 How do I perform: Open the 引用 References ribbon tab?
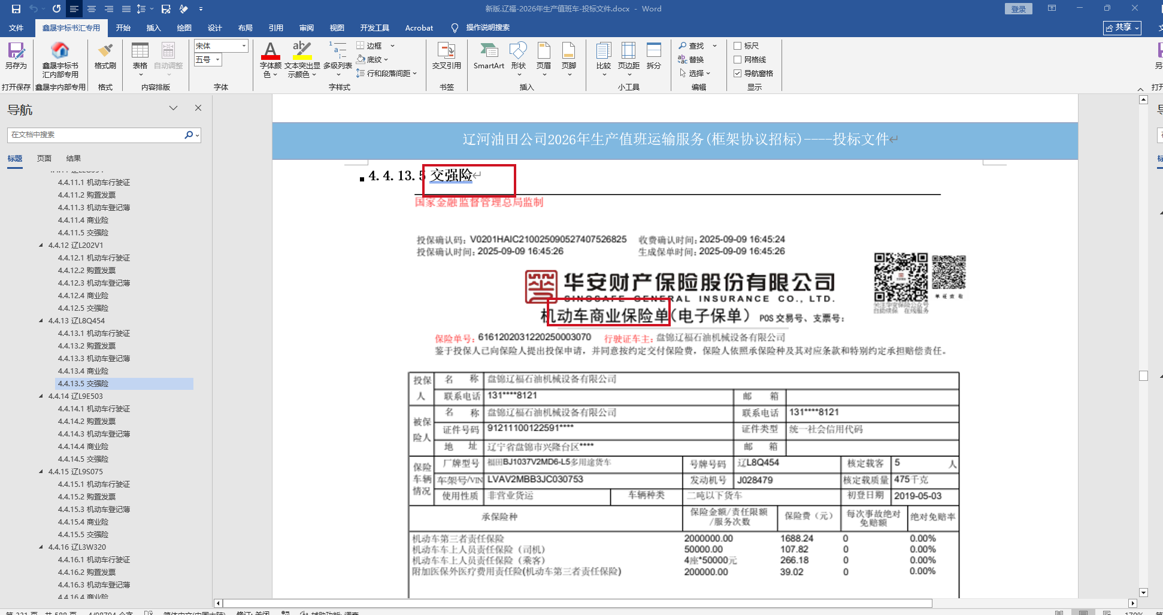[276, 28]
